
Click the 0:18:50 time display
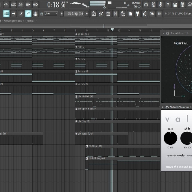(56, 5)
